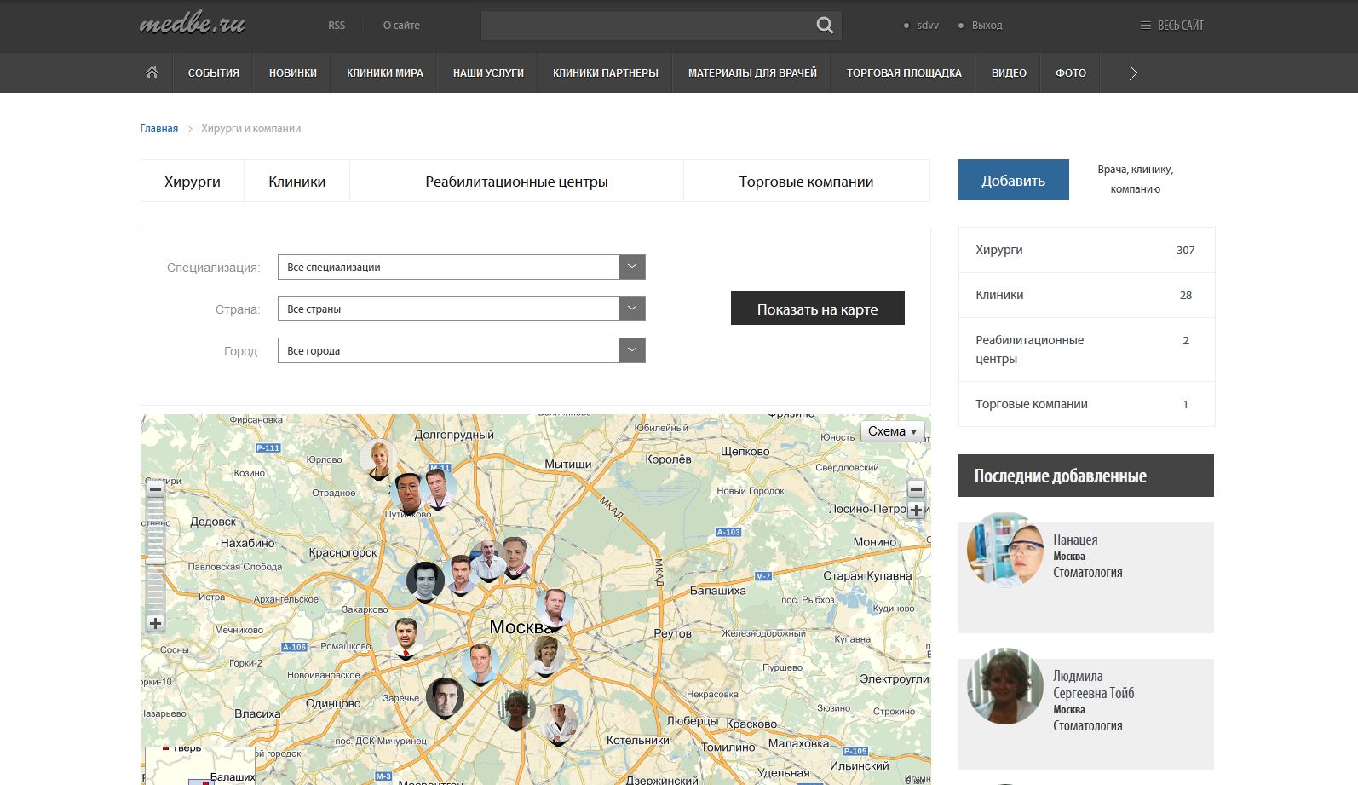Open Людмила Сергеевна Тойб photo
Viewport: 1358px width, 785px height.
click(x=1004, y=686)
